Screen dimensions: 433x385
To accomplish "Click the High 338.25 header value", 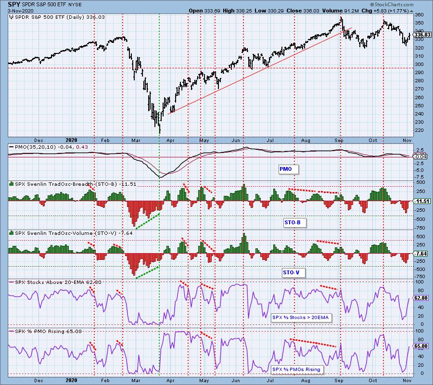I will 238,11.
